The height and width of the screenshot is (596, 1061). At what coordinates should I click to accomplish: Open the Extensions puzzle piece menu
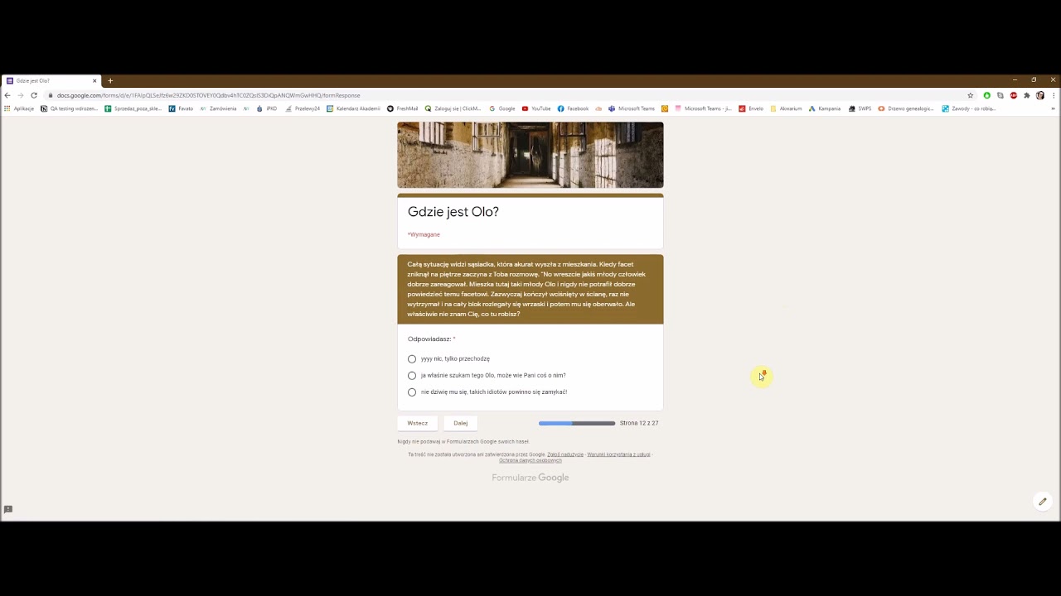1026,95
